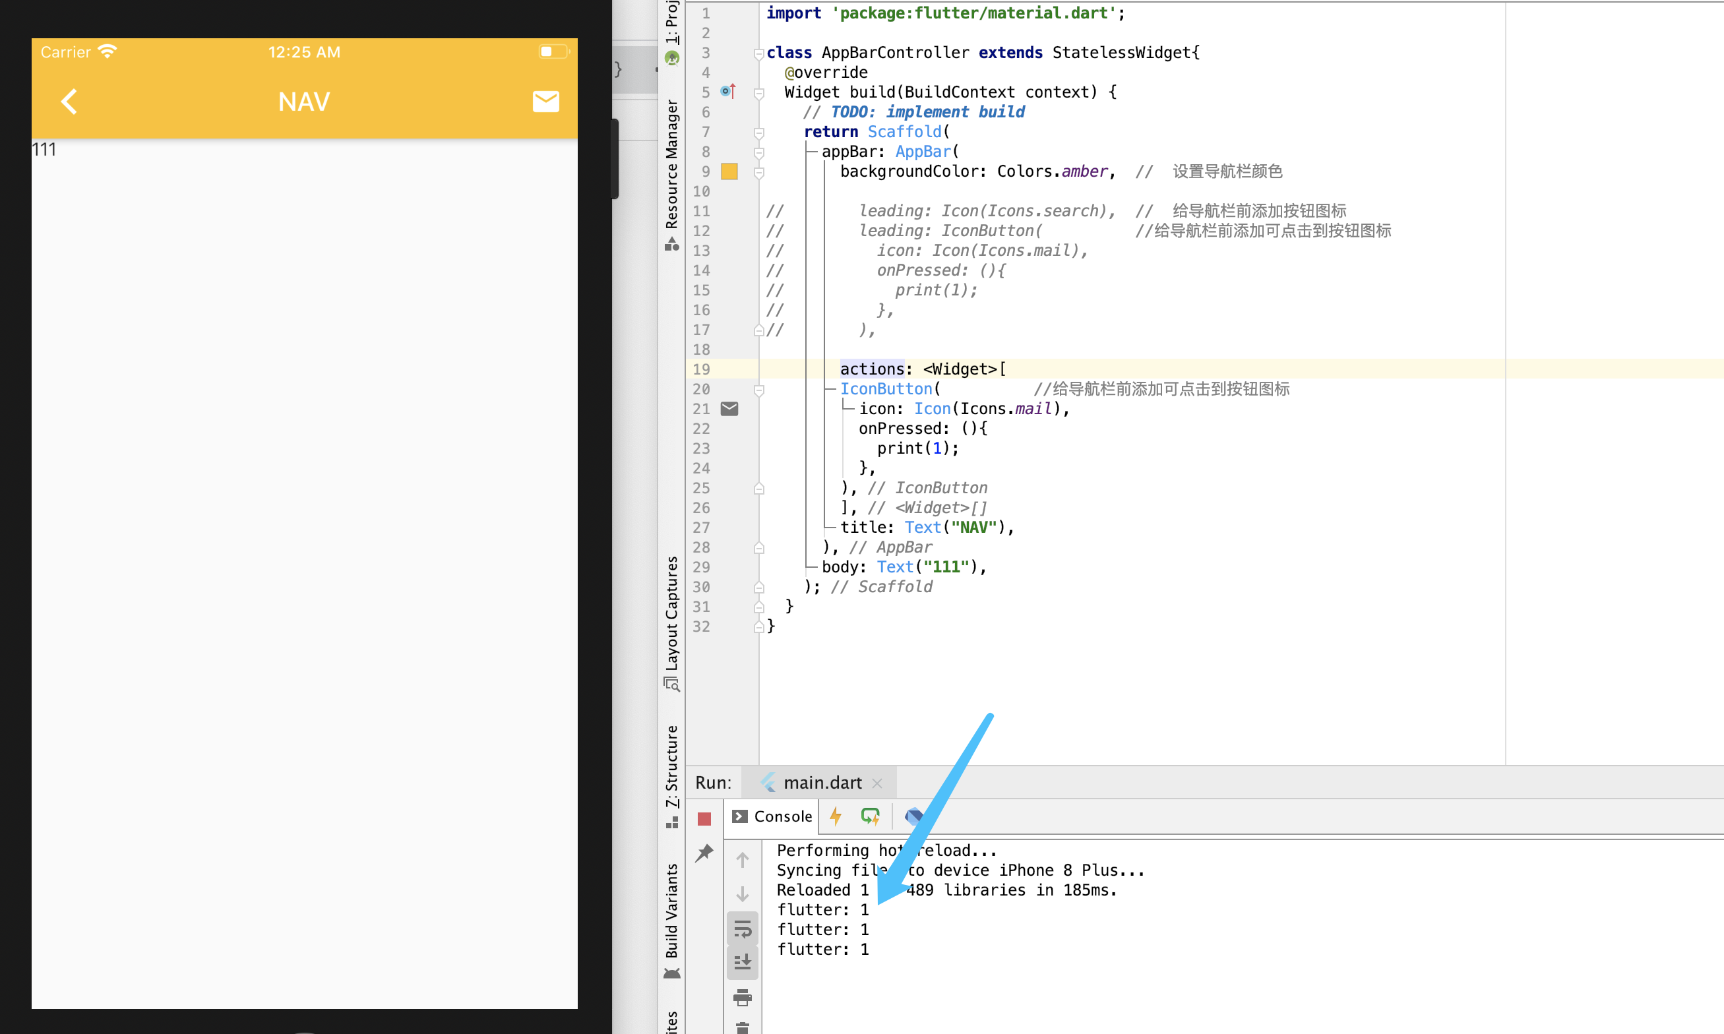Collapse the IconButton fold marker on line 20

(759, 390)
